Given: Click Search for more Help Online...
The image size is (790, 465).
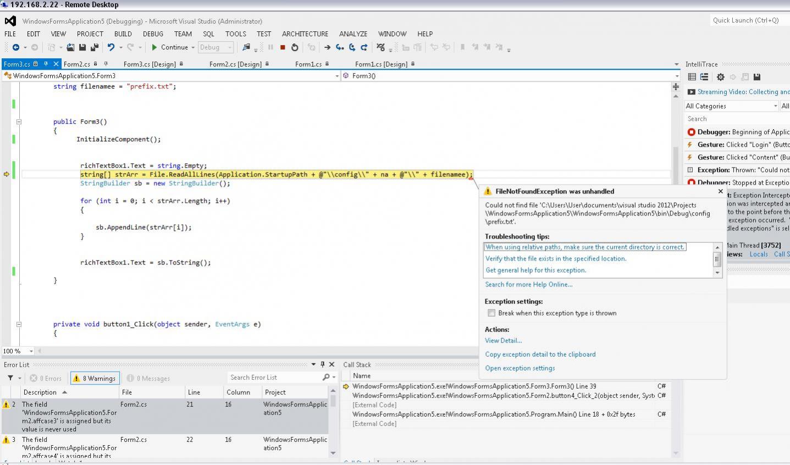Looking at the screenshot, I should point(528,284).
